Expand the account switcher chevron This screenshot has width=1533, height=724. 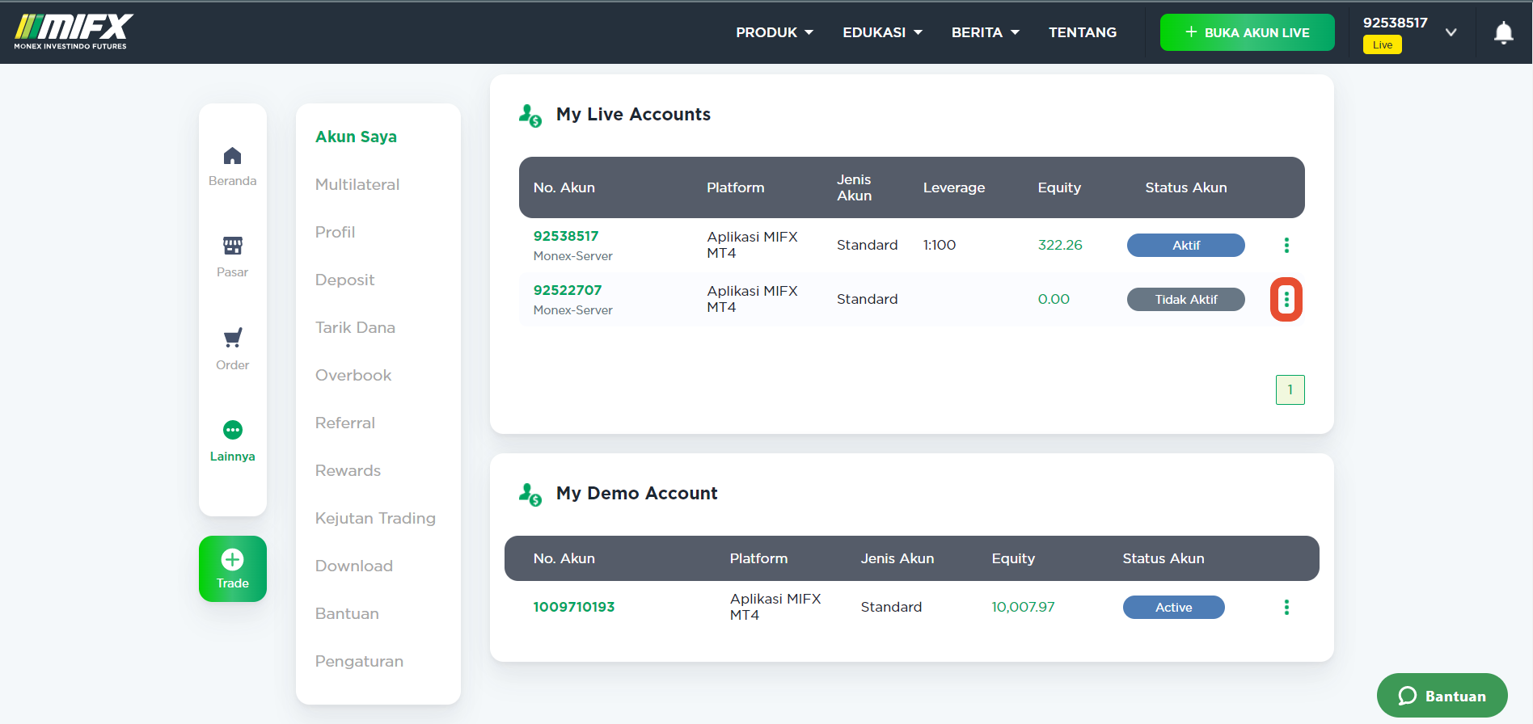(1451, 32)
